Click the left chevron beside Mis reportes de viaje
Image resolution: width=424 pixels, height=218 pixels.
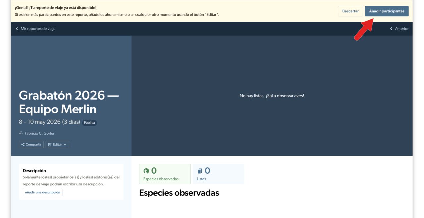coord(17,29)
